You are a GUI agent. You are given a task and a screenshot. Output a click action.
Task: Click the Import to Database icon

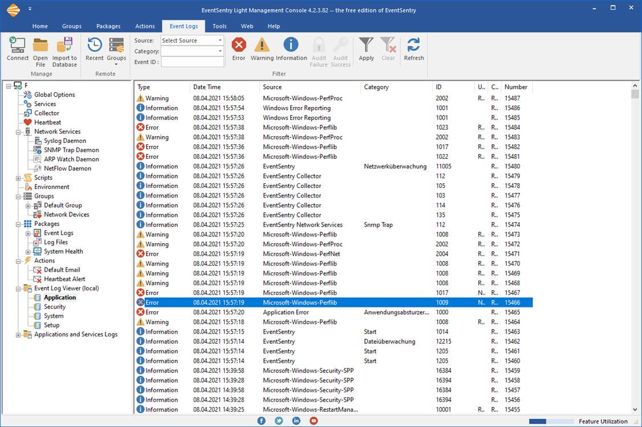[x=64, y=45]
